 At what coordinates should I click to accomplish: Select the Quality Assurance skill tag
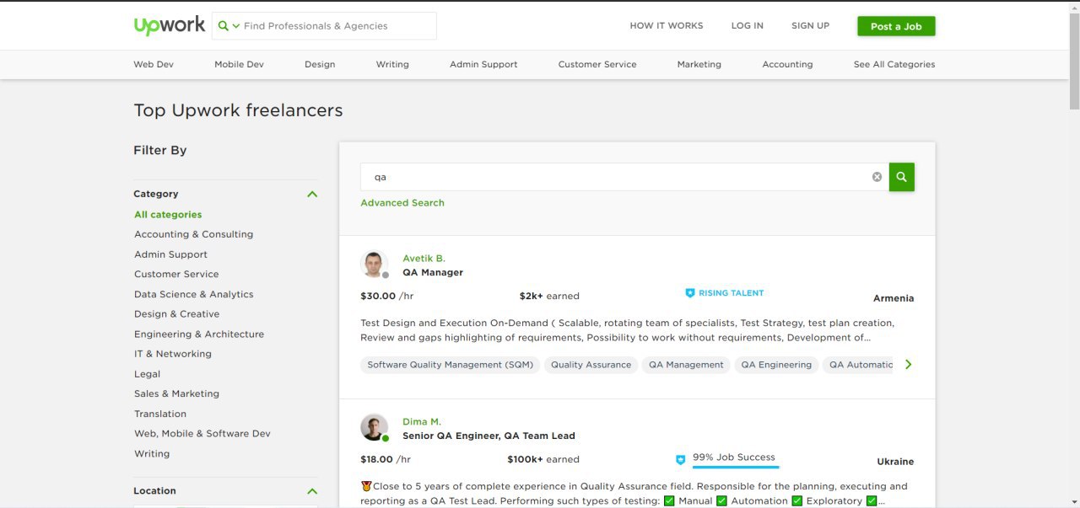[x=591, y=365]
